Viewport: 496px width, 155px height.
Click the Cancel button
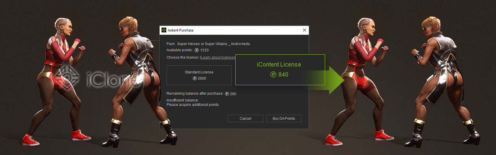(245, 119)
